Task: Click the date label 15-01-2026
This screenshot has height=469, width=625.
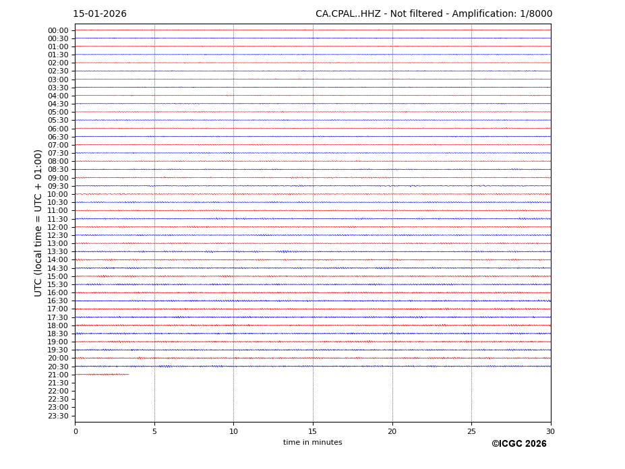Action: click(x=100, y=14)
